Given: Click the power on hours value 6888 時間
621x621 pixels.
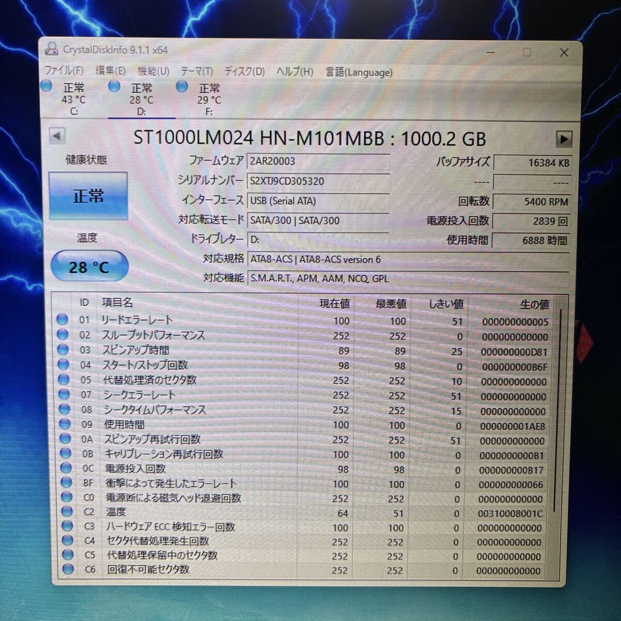Looking at the screenshot, I should point(531,241).
